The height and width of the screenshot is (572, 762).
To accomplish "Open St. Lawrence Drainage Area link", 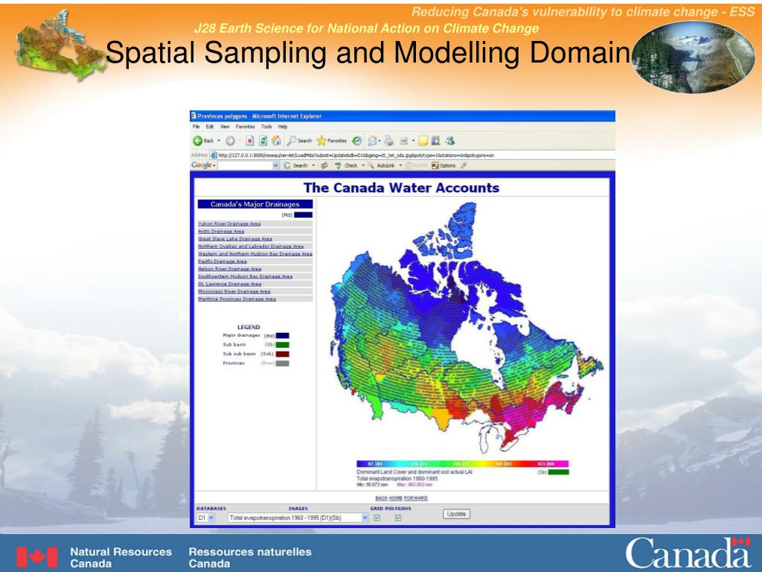I will click(x=229, y=284).
